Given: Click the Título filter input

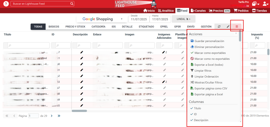Looking at the screenshot, I should 28,45.
